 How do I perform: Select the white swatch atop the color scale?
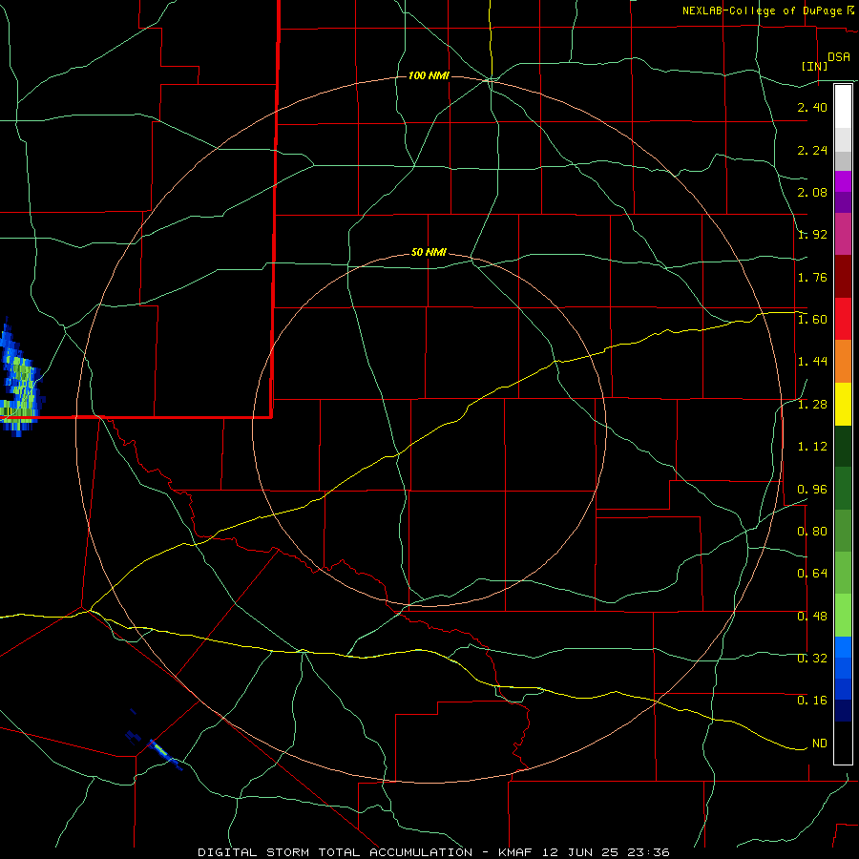[x=843, y=107]
